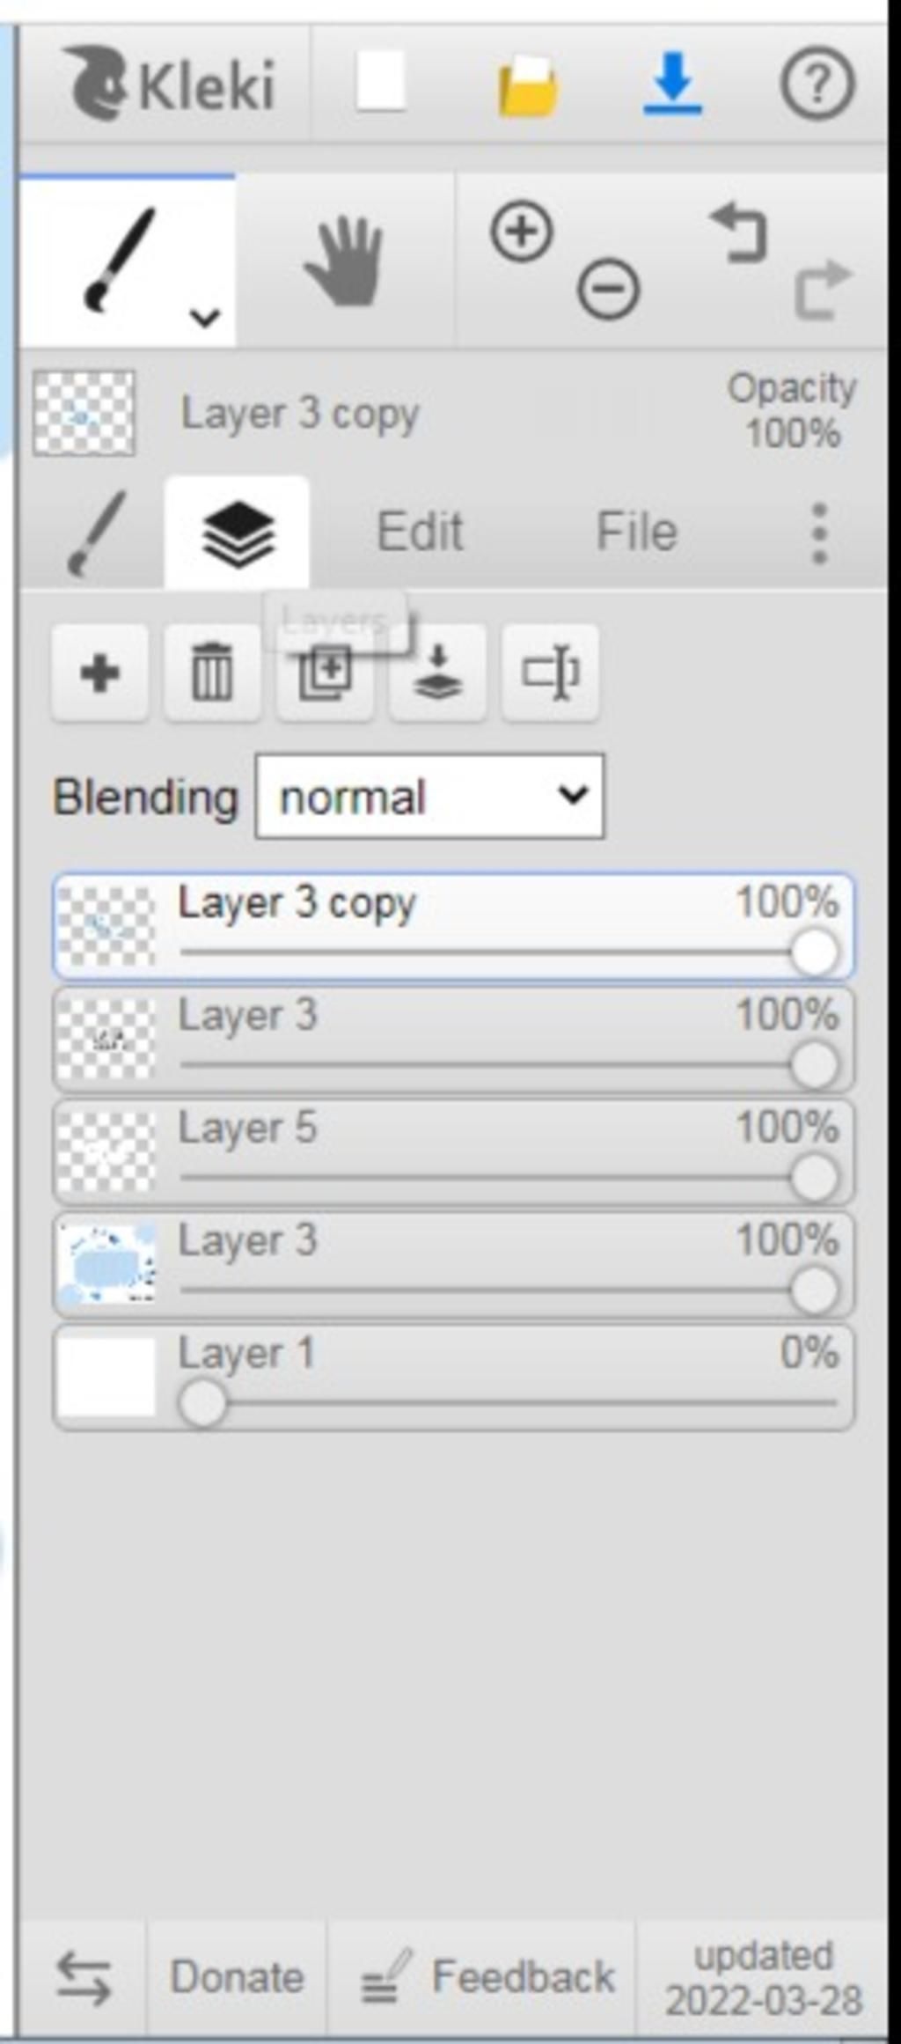Duplicate the current layer icon
The width and height of the screenshot is (901, 2044).
[325, 673]
